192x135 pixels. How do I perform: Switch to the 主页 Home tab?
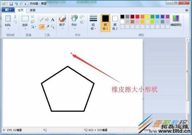21,10
